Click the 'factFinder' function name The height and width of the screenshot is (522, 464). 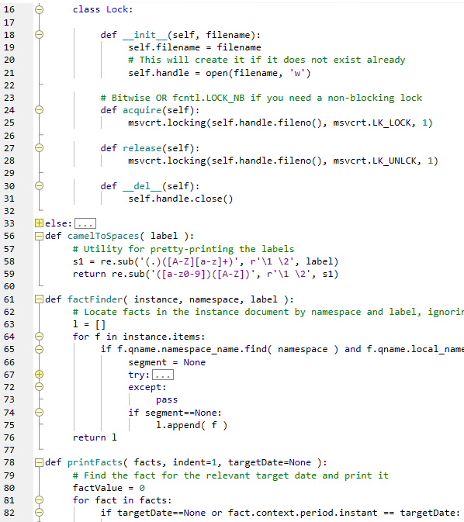pos(95,299)
